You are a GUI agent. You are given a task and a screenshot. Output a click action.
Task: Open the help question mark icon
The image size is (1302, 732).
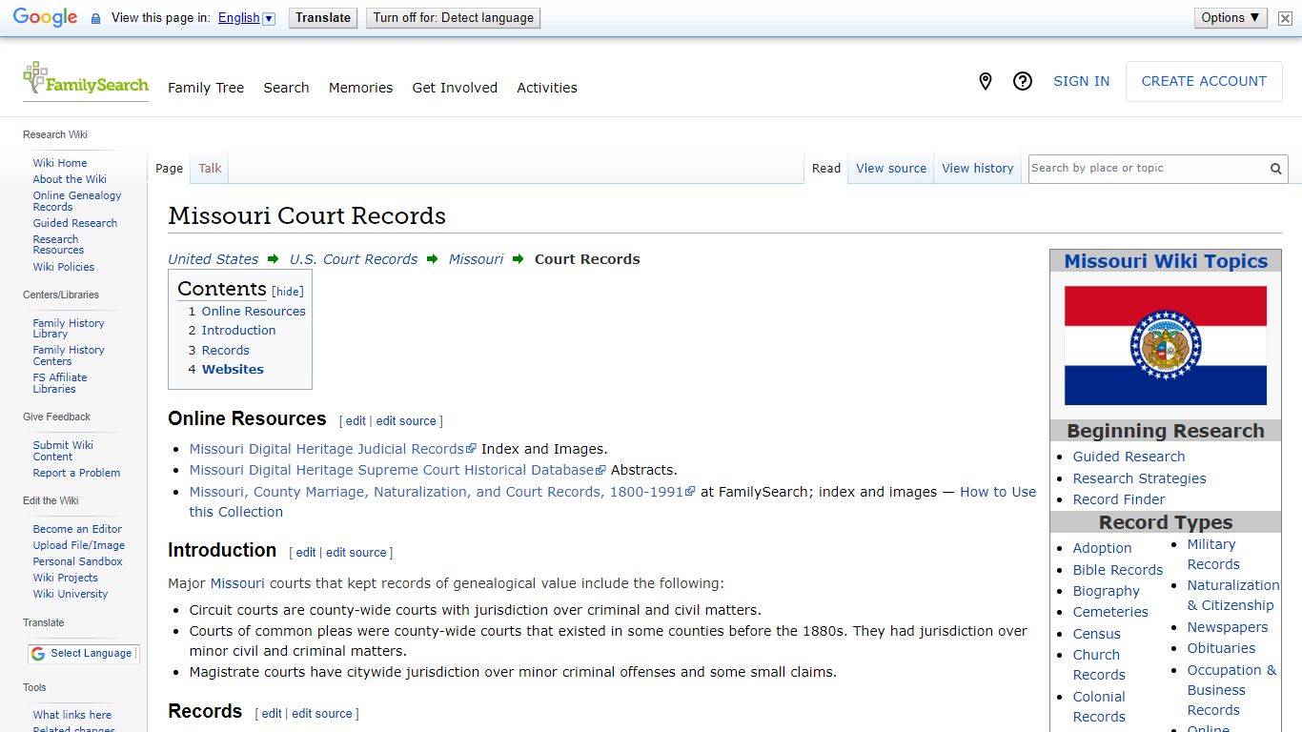(x=1023, y=82)
